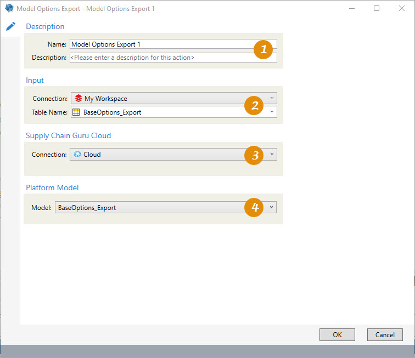The image size is (415, 358).
Task: Click the Cloud connection spinner icon
Action: tap(77, 155)
